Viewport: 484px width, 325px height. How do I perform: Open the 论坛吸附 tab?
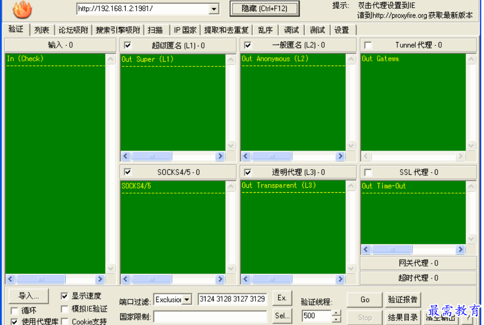pos(73,30)
